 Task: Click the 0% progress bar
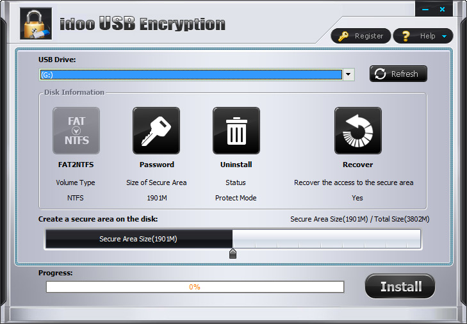pyautogui.click(x=195, y=287)
